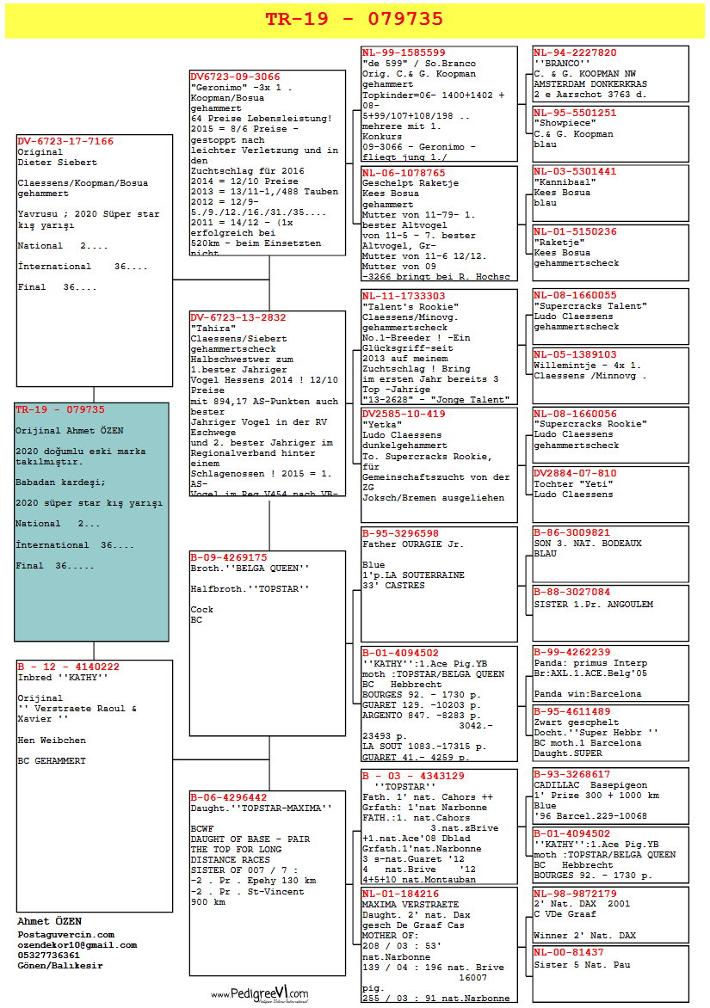
Task: Select ring number B-09-4269175
Action: (229, 557)
